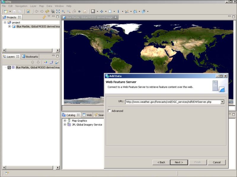The width and height of the screenshot is (237, 177).
Task: Open the Projects panel view menu triangle
Action: pyautogui.click(x=49, y=16)
